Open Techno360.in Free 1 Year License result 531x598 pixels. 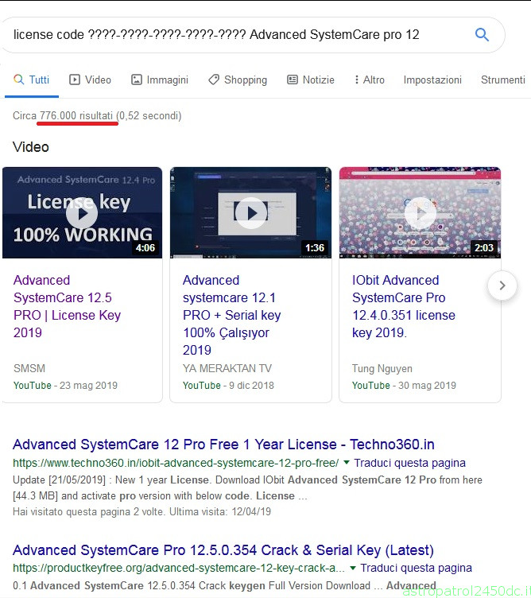tap(223, 445)
